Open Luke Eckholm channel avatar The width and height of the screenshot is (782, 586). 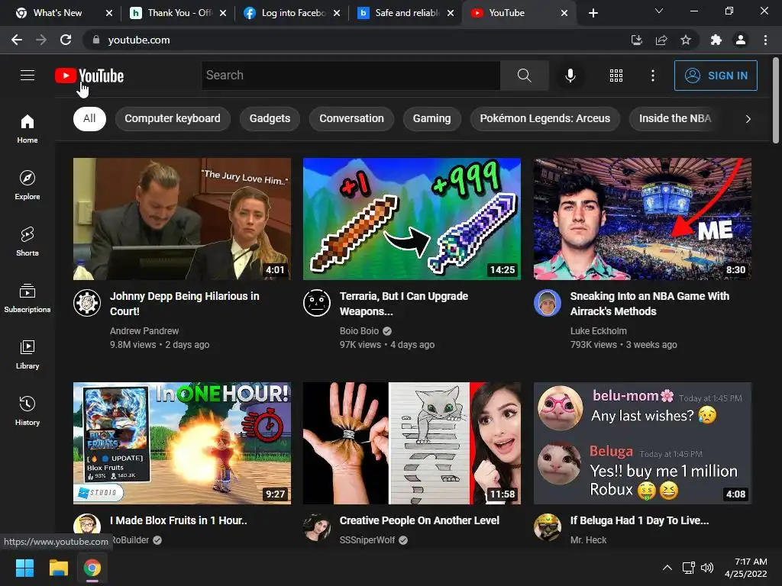[547, 302]
